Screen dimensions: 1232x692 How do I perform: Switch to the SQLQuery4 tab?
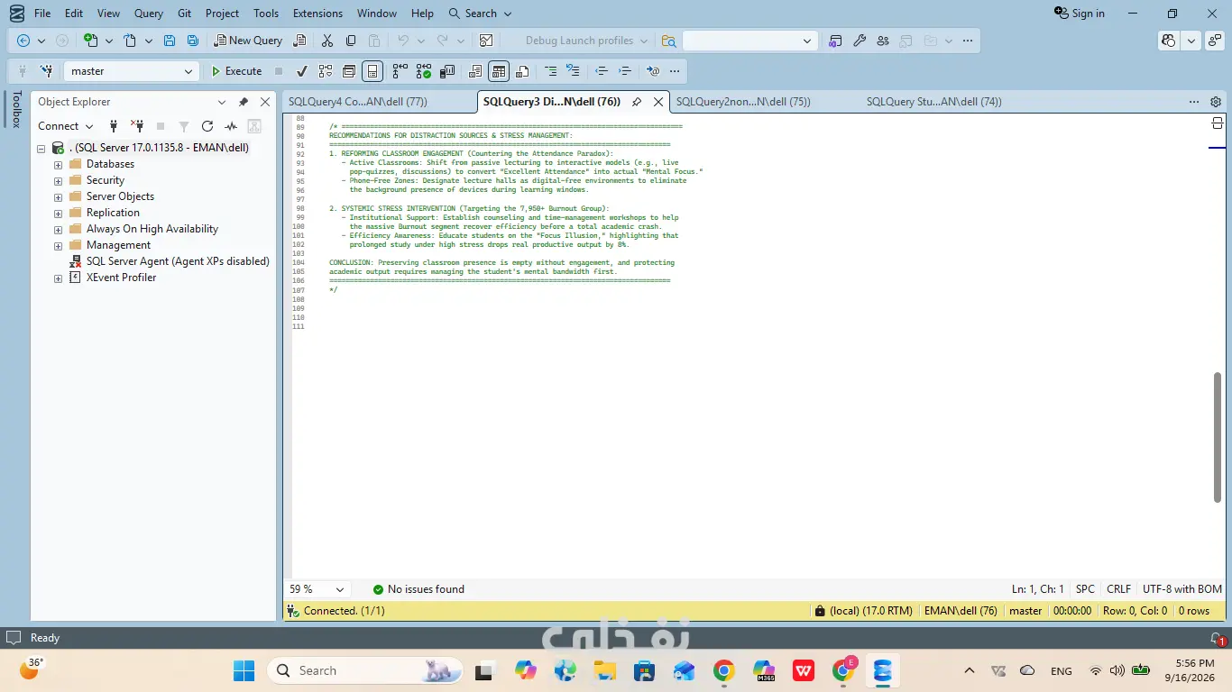tap(358, 102)
